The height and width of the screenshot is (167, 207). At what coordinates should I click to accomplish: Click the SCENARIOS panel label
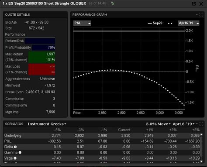tap(14, 124)
